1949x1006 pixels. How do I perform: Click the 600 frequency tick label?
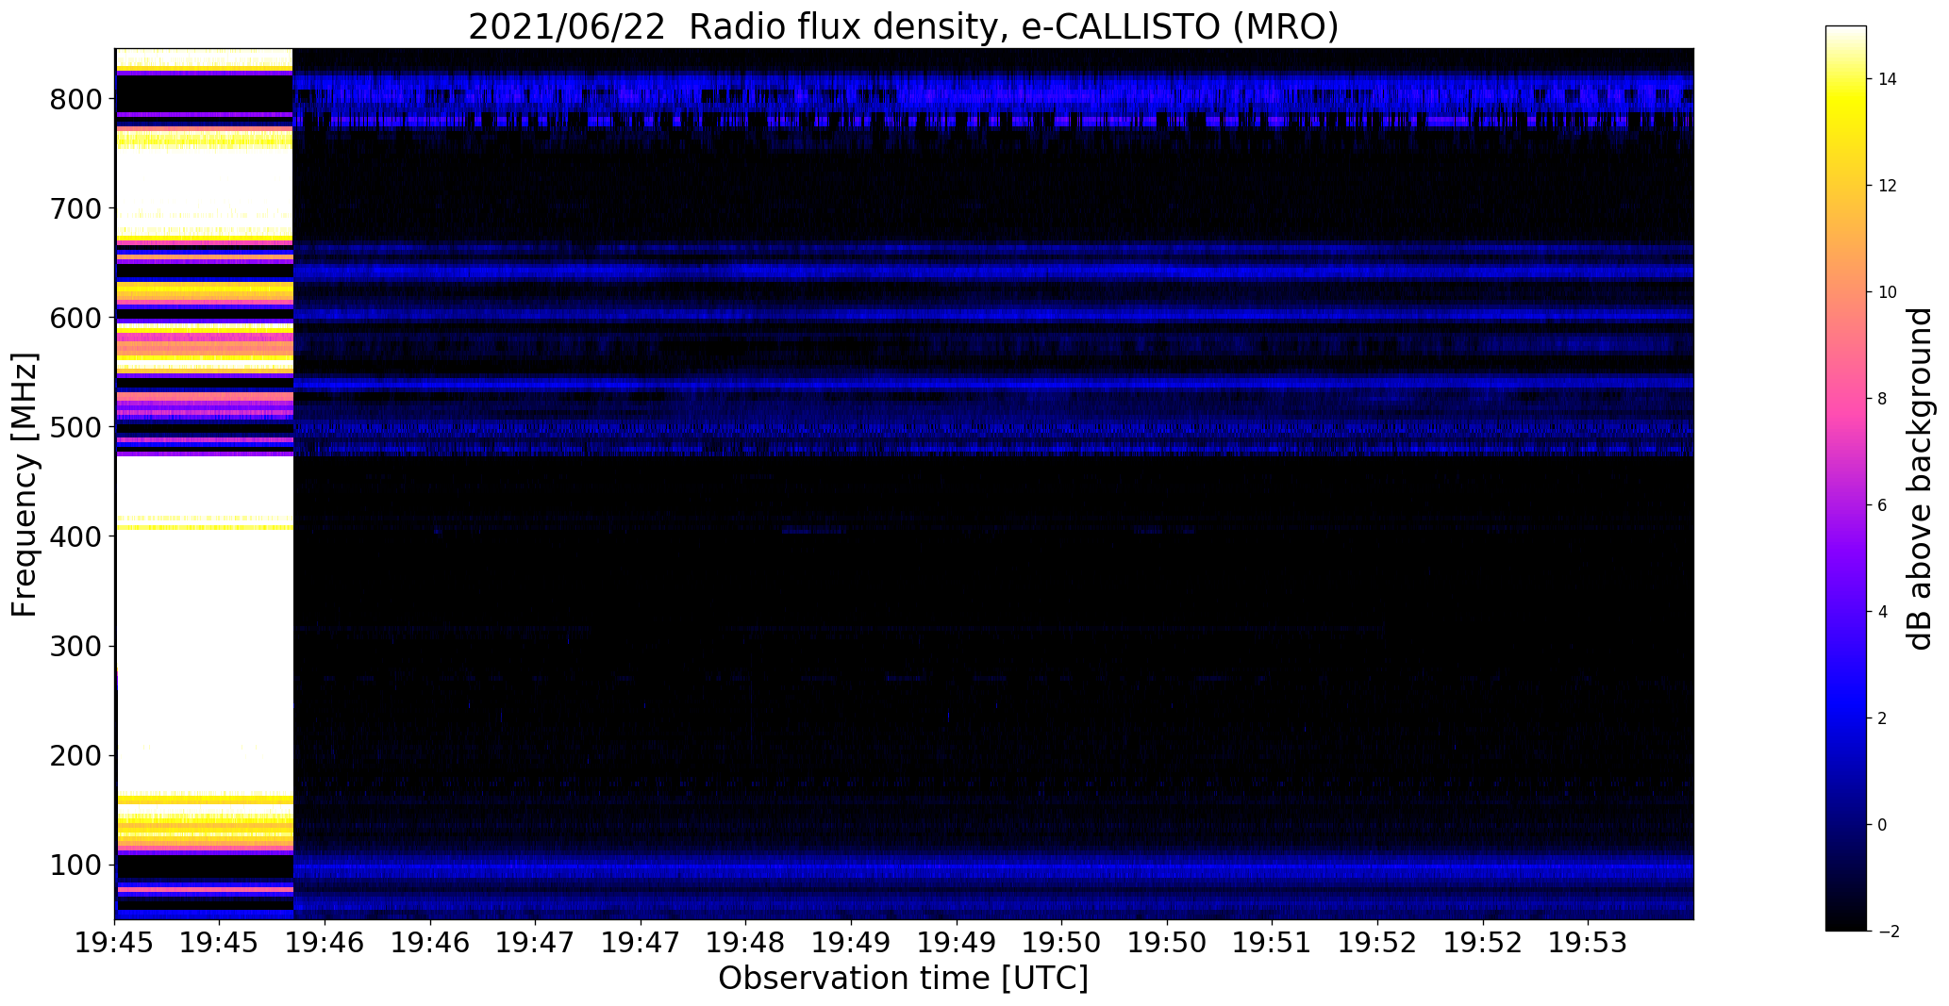(75, 318)
